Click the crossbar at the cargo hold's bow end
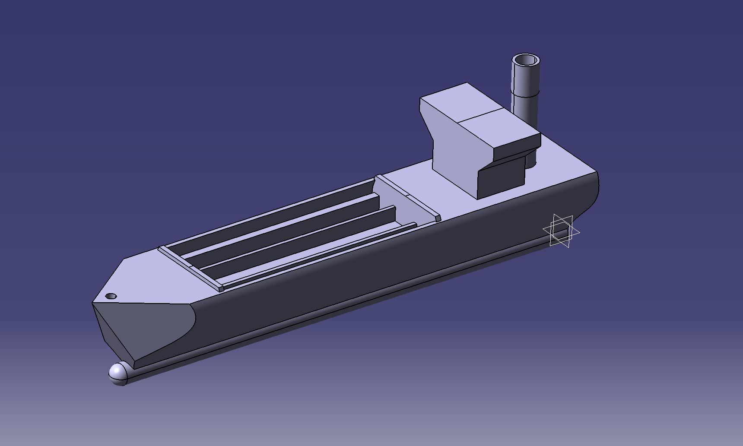 [190, 269]
